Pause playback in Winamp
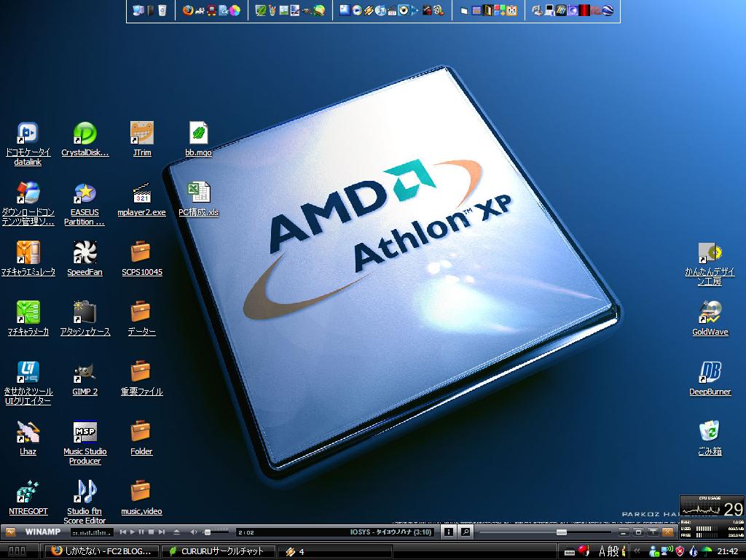 coord(141,532)
